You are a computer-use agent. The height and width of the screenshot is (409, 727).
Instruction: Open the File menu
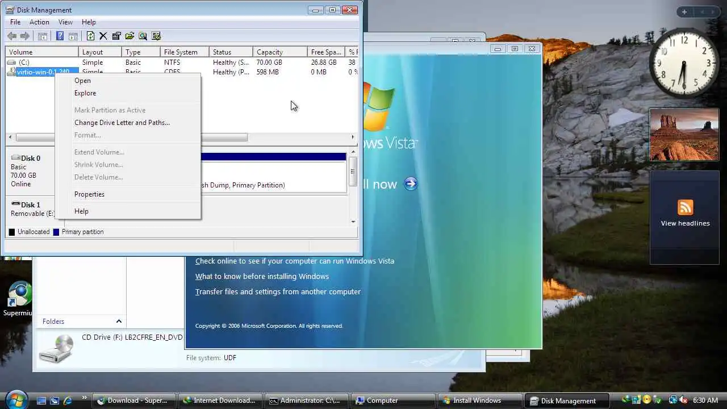[x=15, y=22]
